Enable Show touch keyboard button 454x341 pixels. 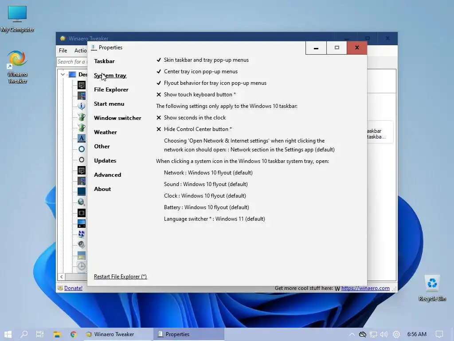[196, 95]
